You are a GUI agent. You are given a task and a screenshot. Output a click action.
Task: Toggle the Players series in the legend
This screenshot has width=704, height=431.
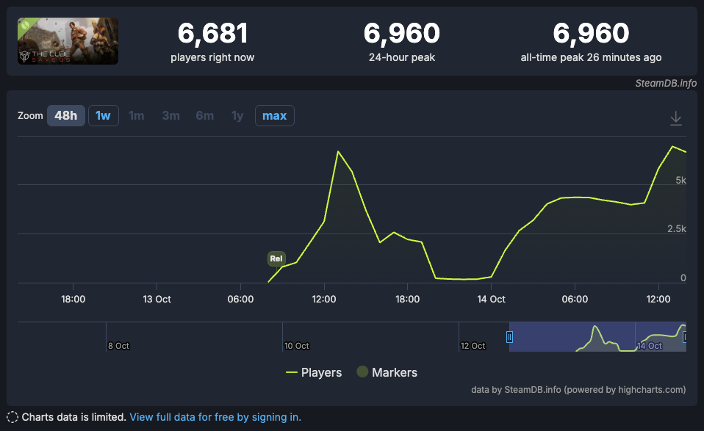point(314,372)
